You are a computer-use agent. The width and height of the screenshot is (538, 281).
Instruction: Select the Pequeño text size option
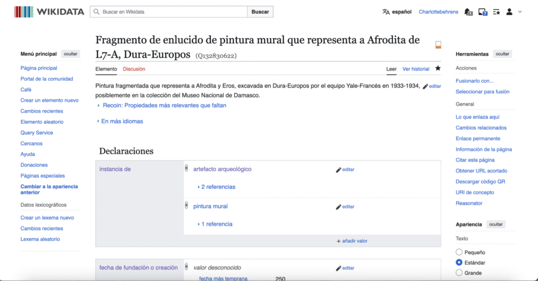tap(459, 252)
